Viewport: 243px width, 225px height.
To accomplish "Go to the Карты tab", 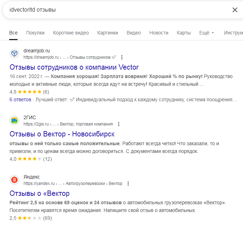I will (x=184, y=33).
